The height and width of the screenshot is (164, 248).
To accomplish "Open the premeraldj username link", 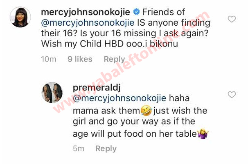I will [97, 88].
